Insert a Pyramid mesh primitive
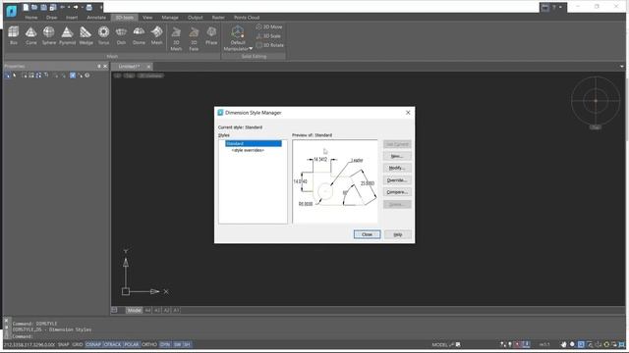Screen dimensions: 629x353 click(x=67, y=35)
